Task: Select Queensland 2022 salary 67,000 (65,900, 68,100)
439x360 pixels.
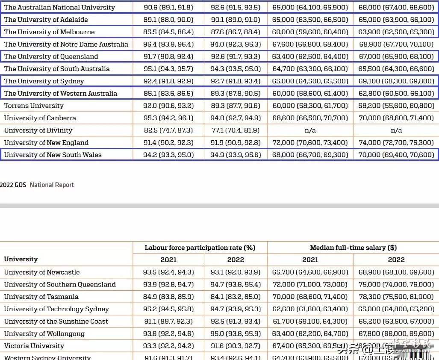Action: pos(396,56)
